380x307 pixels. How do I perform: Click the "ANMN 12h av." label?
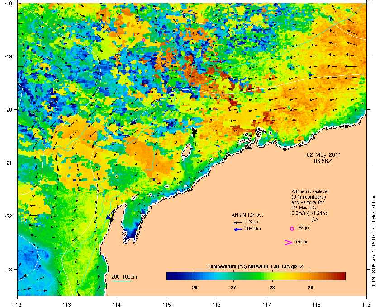[247, 215]
